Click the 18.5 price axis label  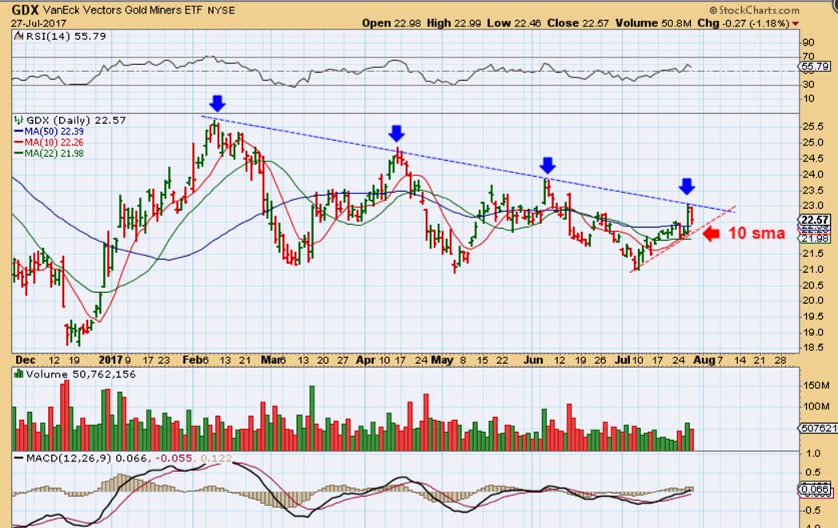[812, 348]
